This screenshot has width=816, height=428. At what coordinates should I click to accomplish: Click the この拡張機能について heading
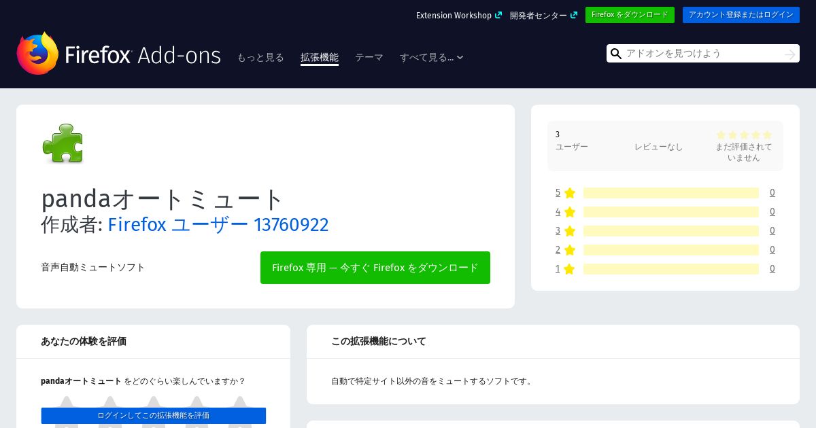[379, 341]
